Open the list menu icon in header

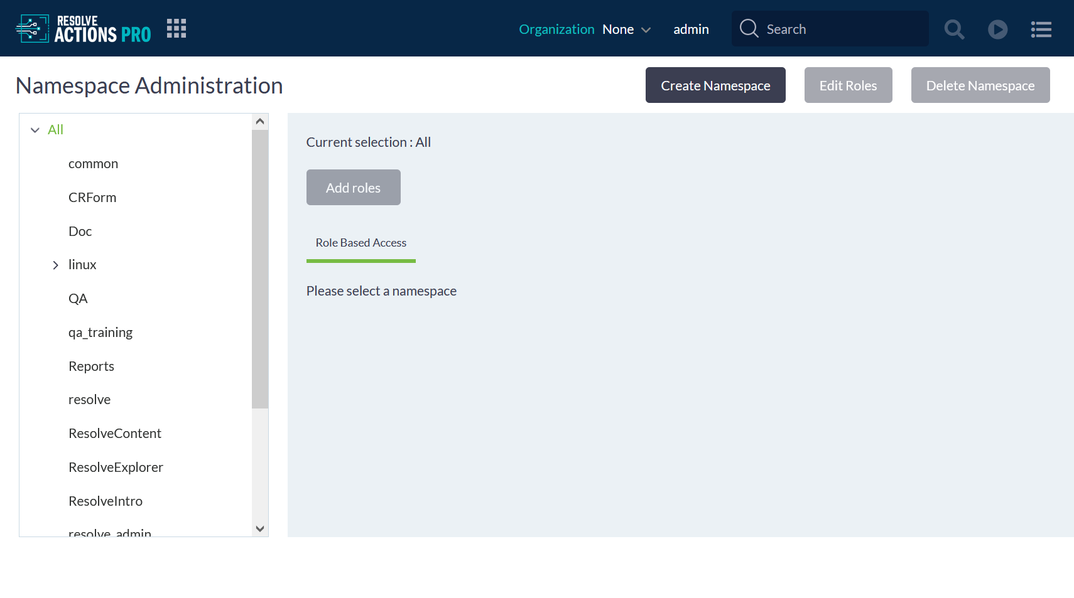coord(1041,29)
